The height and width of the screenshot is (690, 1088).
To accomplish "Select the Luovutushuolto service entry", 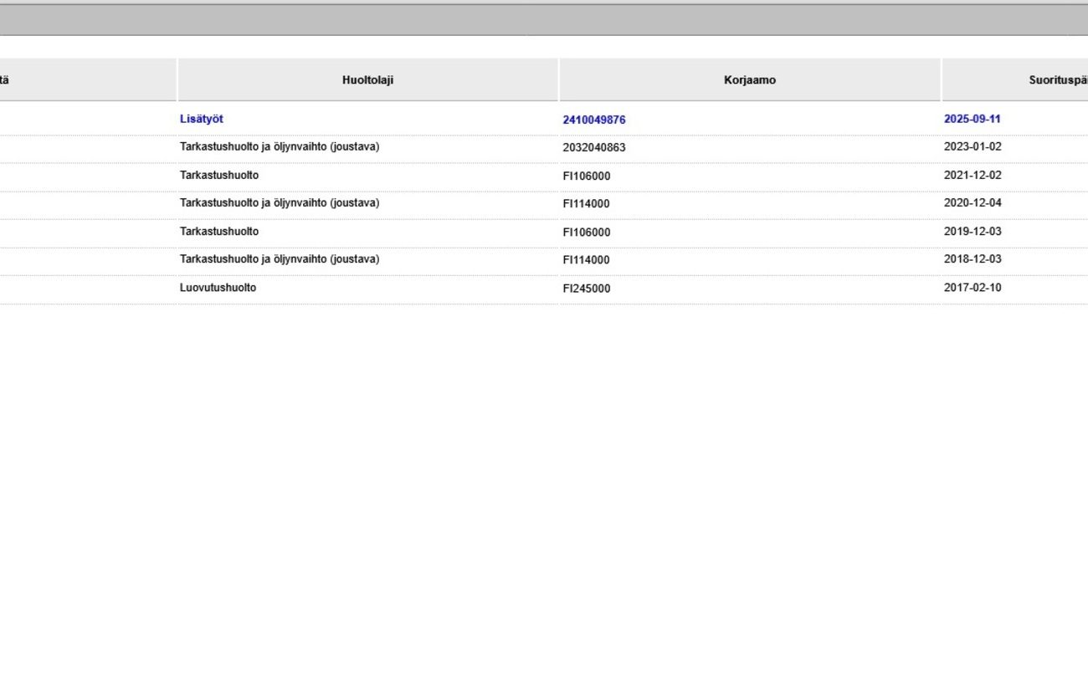I will tap(218, 288).
